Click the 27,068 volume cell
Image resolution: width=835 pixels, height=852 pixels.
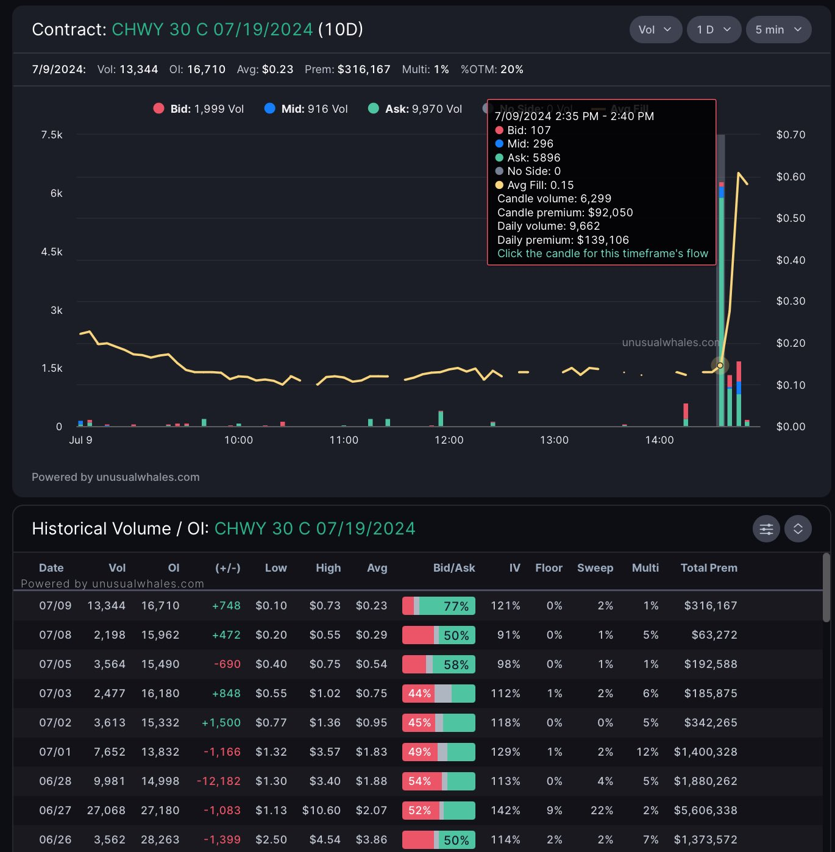coord(106,811)
